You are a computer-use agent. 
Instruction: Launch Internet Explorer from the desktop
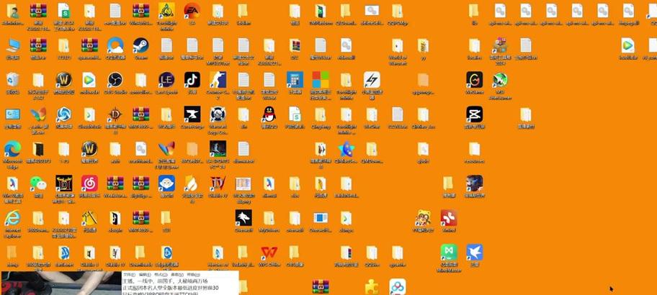(12, 218)
